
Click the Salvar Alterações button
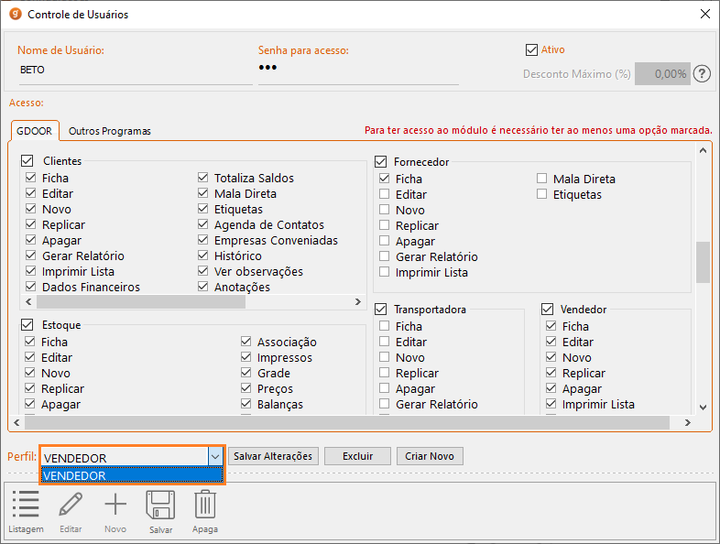[x=273, y=456]
